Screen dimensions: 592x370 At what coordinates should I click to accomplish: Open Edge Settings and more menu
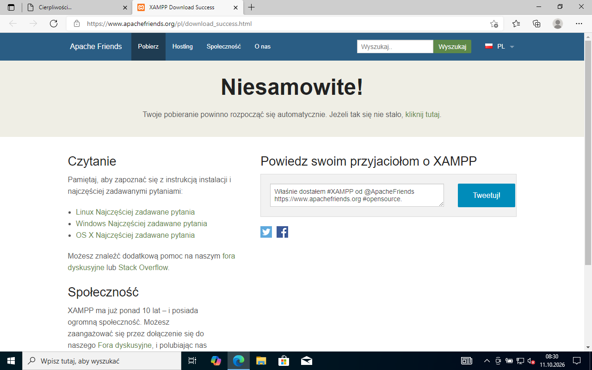[579, 24]
